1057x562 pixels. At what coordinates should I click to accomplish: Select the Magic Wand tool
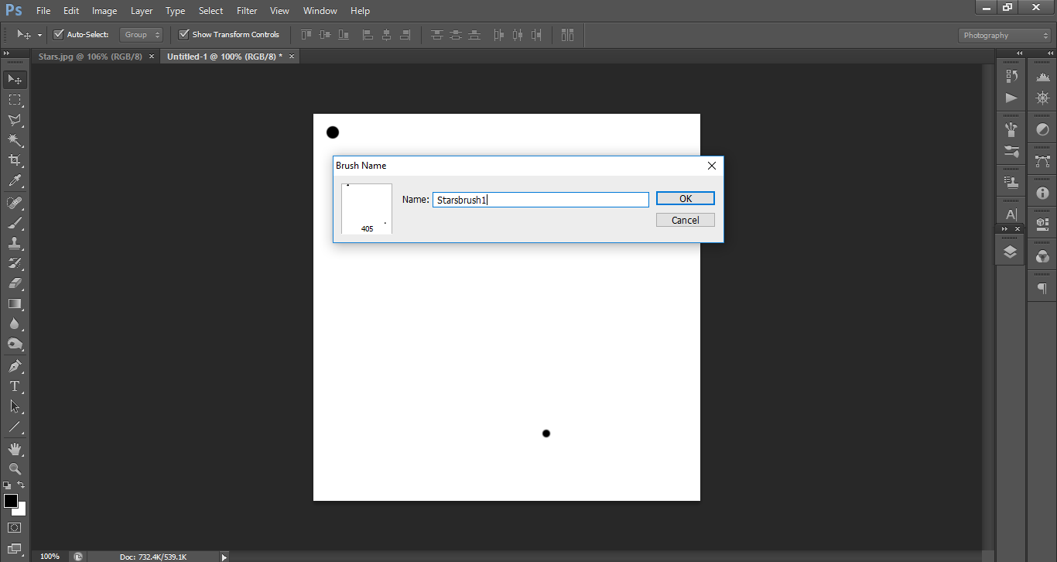tap(15, 140)
